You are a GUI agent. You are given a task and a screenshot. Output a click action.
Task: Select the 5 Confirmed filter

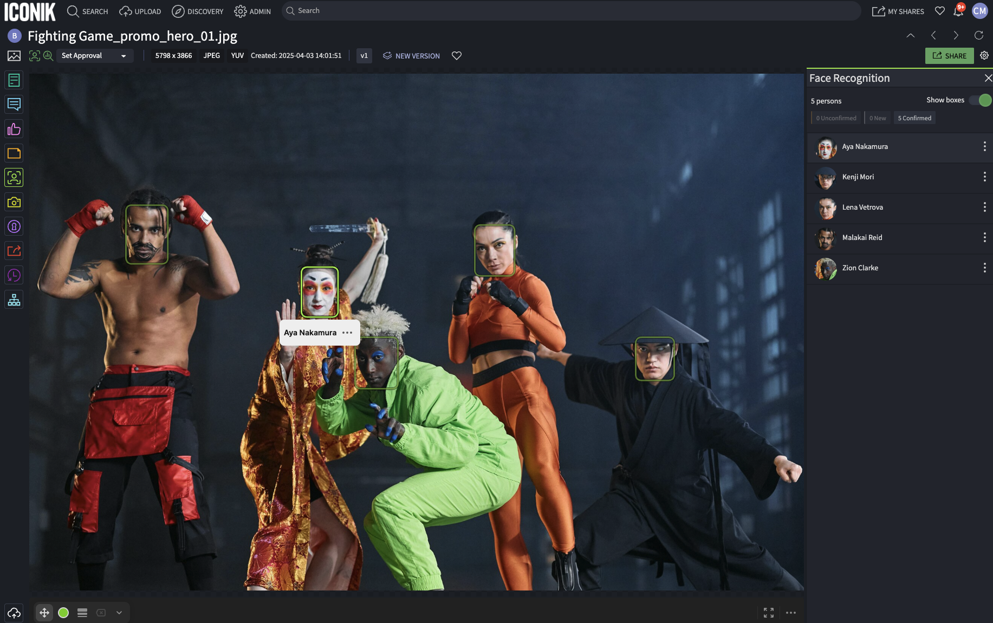(x=914, y=118)
